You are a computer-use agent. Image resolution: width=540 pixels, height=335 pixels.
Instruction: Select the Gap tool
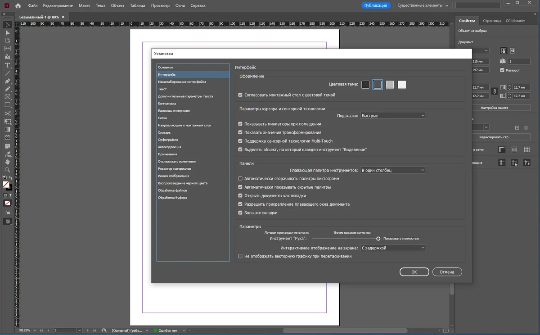(8, 49)
